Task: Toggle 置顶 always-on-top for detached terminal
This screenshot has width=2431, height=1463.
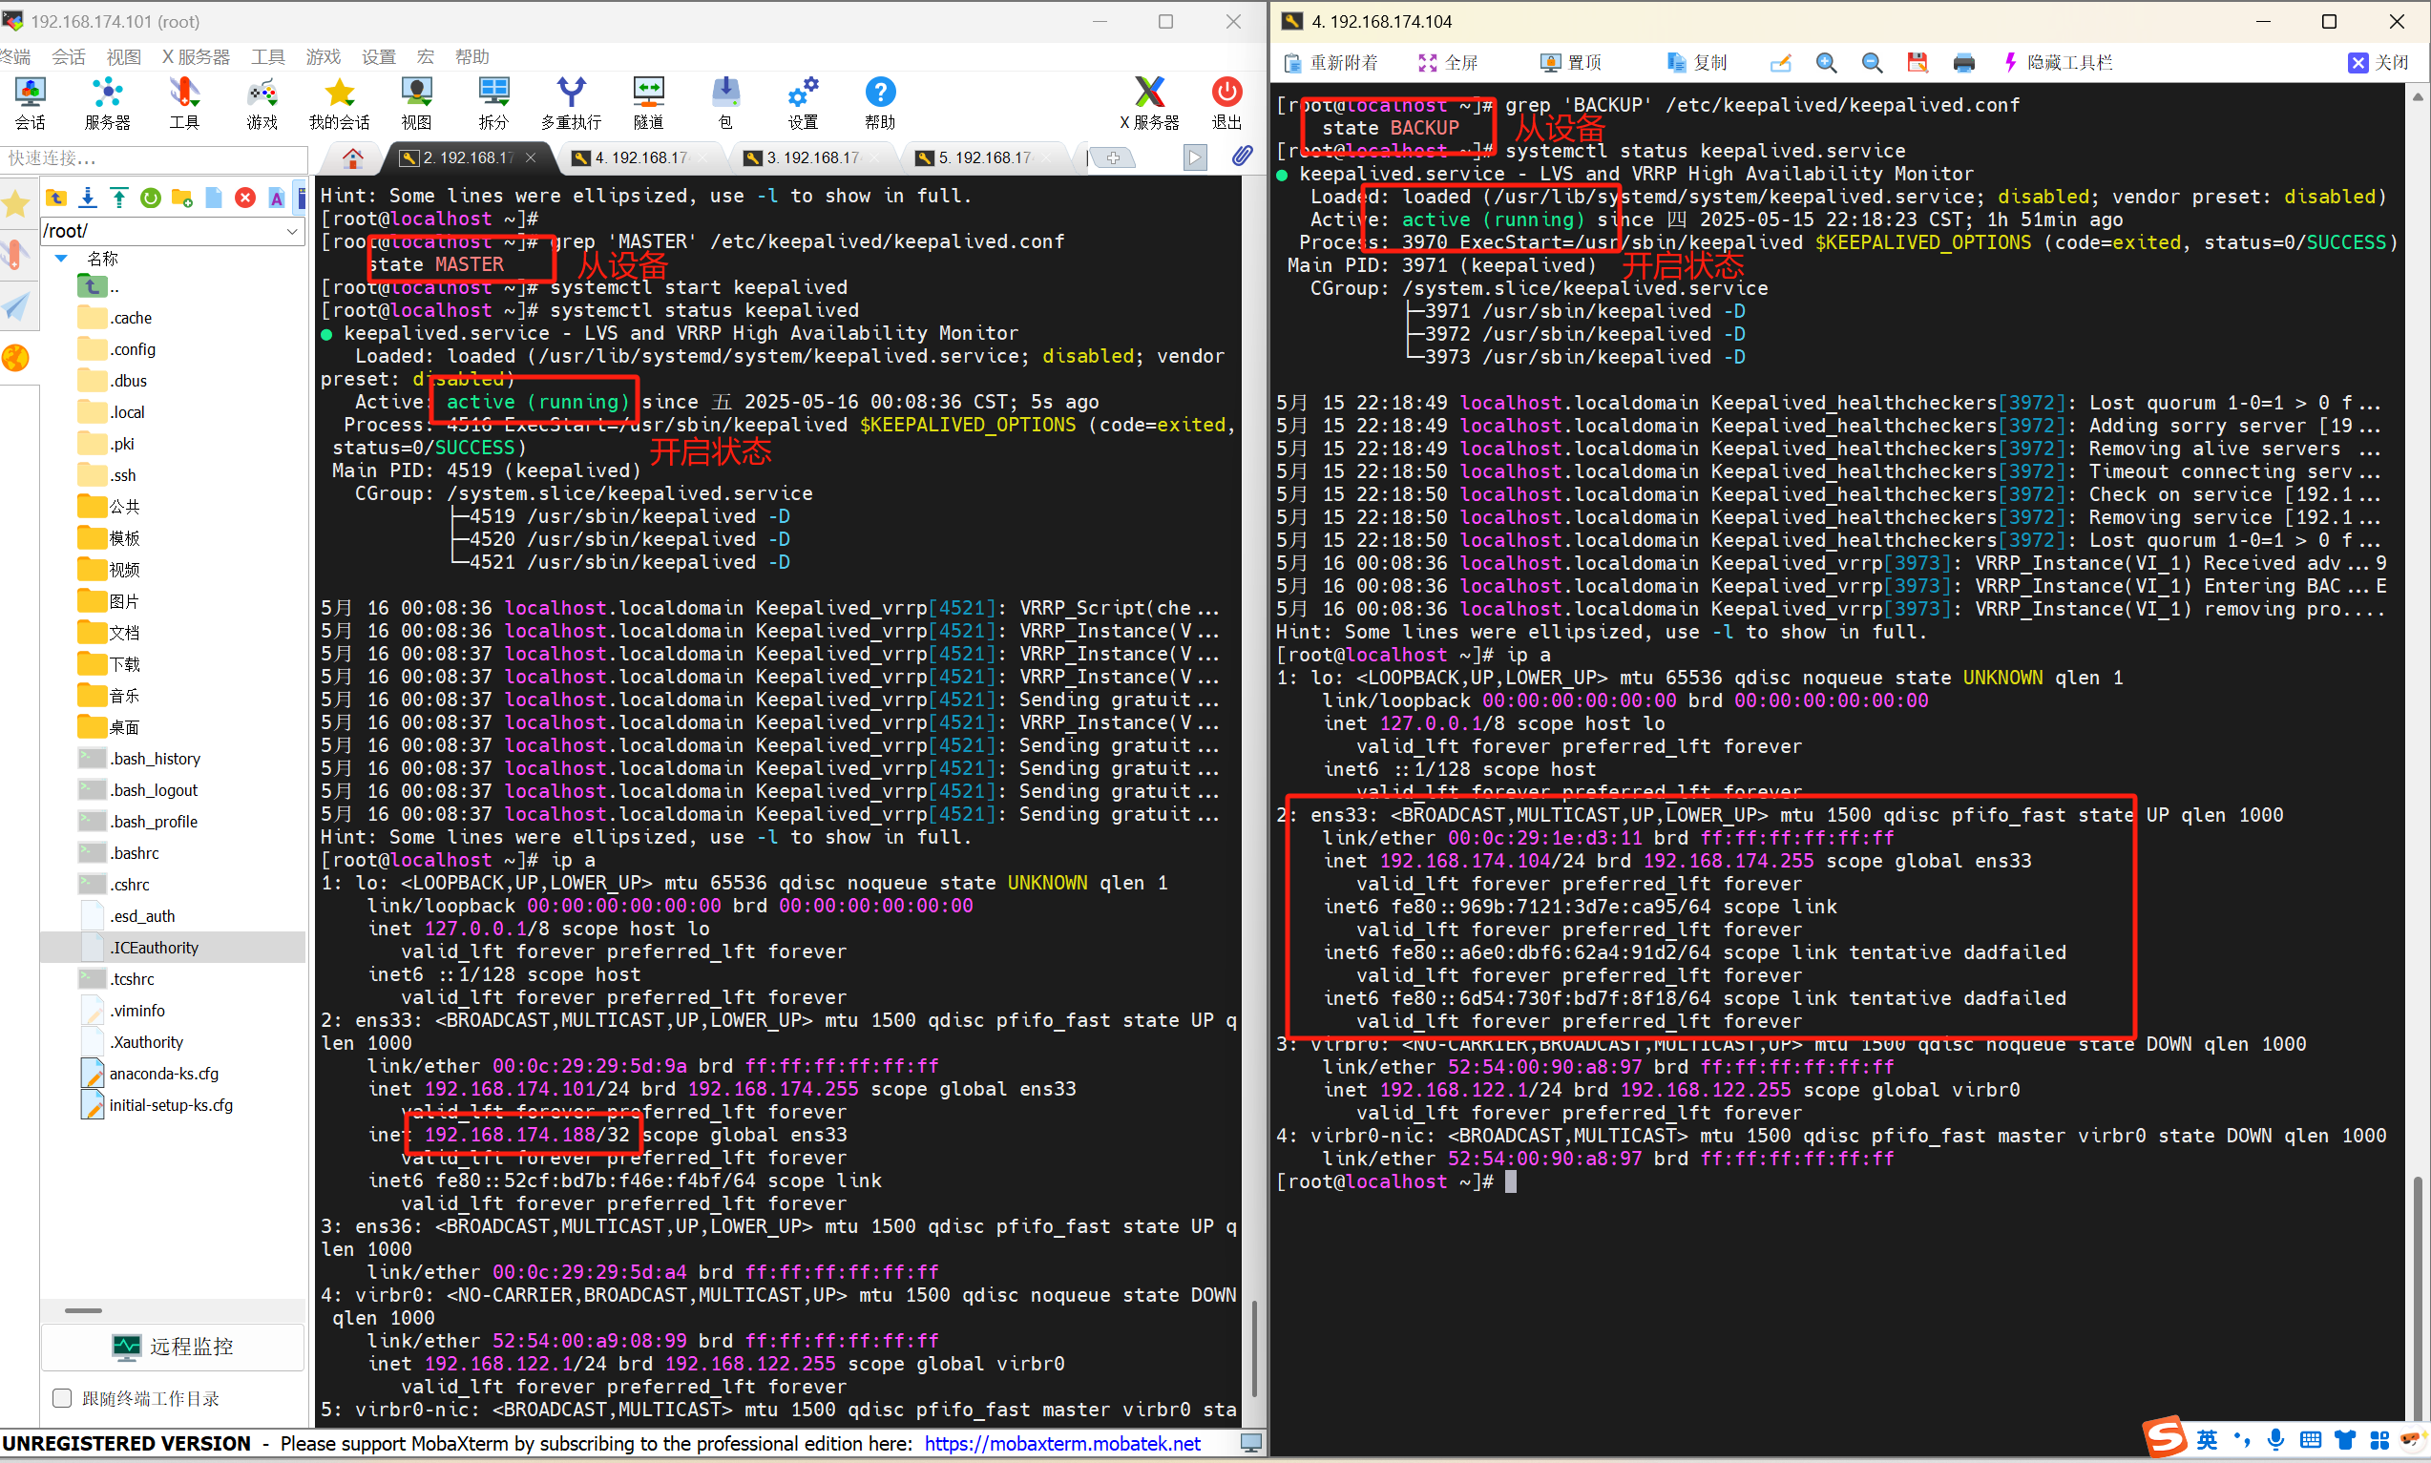Action: 1571,63
